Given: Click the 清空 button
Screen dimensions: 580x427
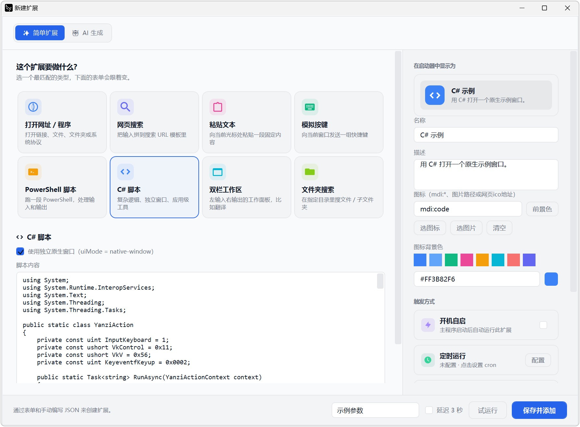Looking at the screenshot, I should click(x=499, y=228).
